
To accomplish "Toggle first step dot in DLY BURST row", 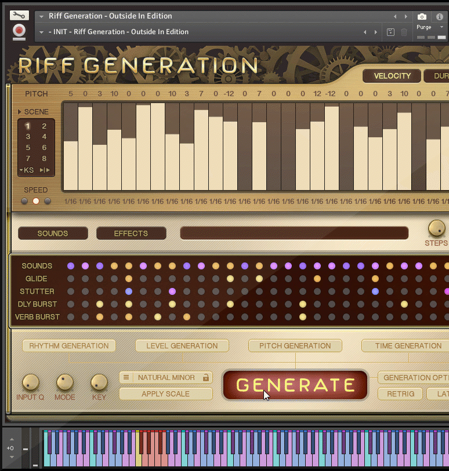I will click(71, 304).
